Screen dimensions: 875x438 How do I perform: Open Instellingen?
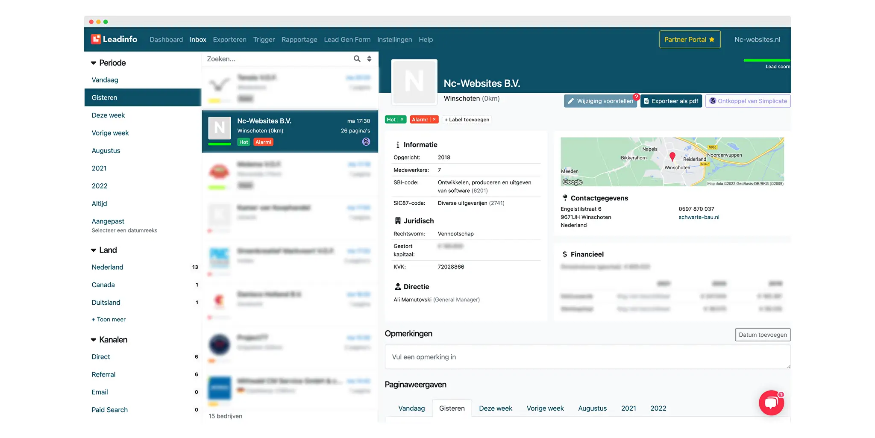394,39
